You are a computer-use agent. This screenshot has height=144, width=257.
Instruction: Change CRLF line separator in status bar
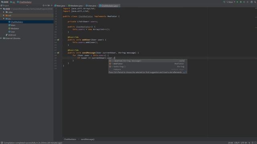[x=237, y=143]
